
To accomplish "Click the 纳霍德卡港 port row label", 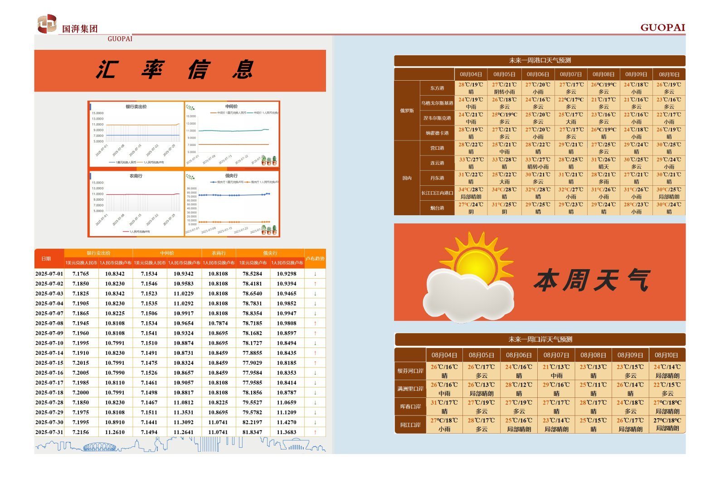I will pyautogui.click(x=437, y=133).
